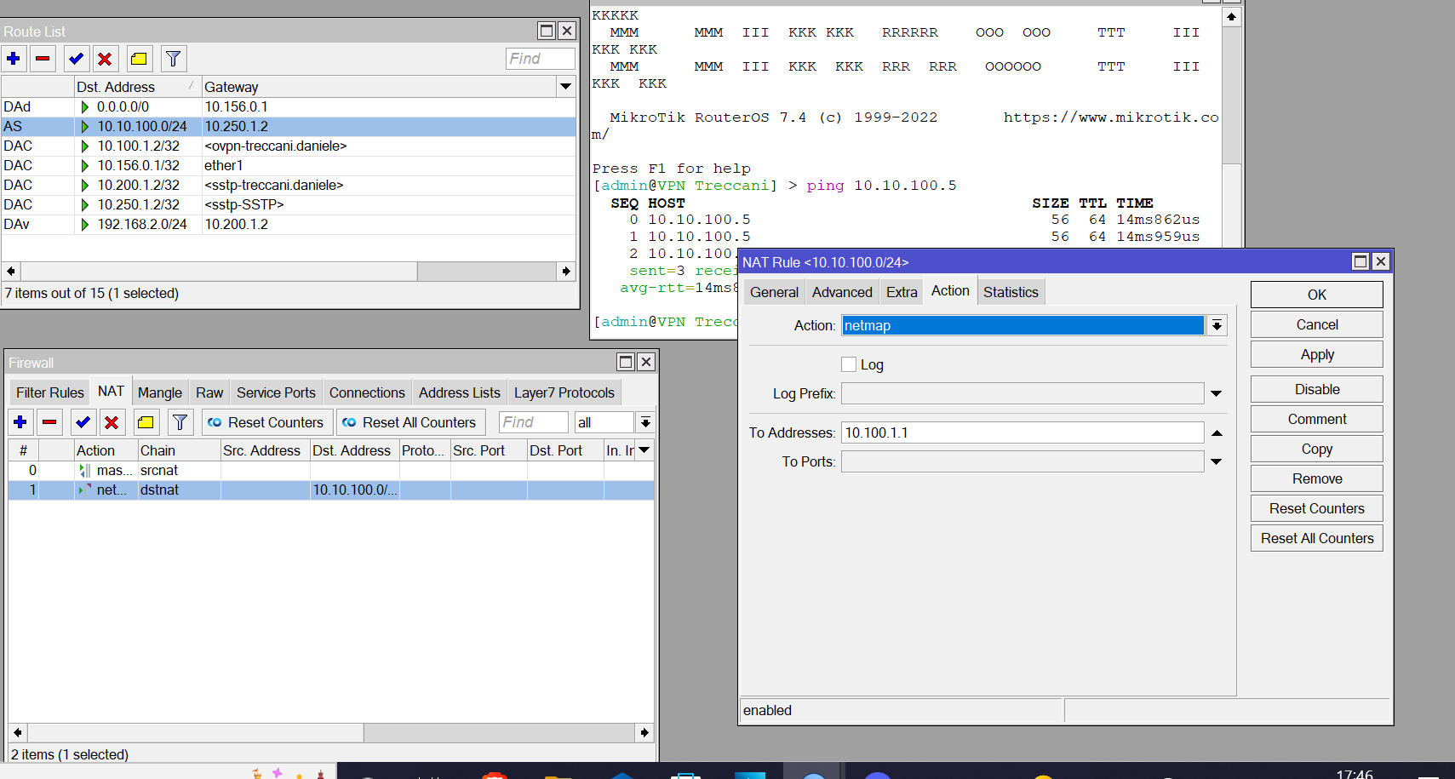Sort by Dst. Address column in Route List
The width and height of the screenshot is (1455, 779).
point(138,87)
